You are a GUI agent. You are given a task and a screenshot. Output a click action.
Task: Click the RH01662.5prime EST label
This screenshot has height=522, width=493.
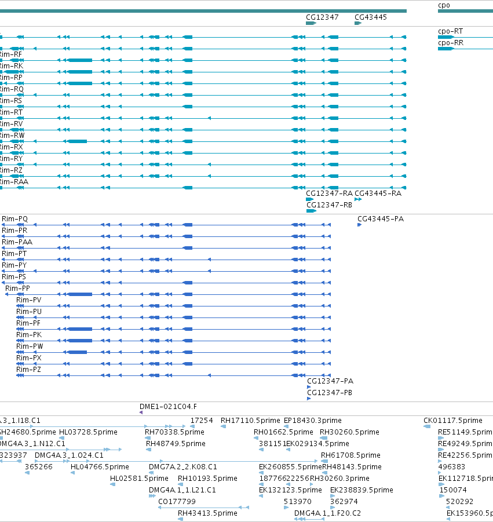[x=283, y=432]
